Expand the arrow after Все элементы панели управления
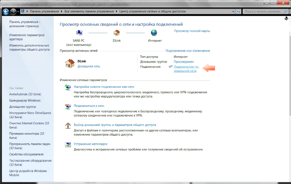291x184 pixels. click(117, 11)
